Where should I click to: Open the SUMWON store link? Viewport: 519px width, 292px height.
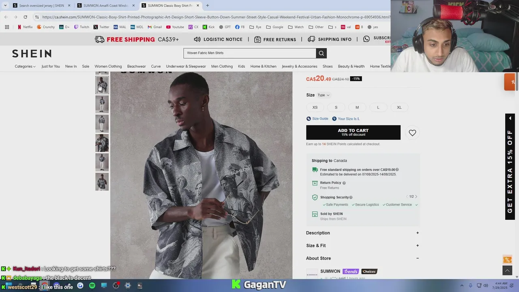point(330,271)
